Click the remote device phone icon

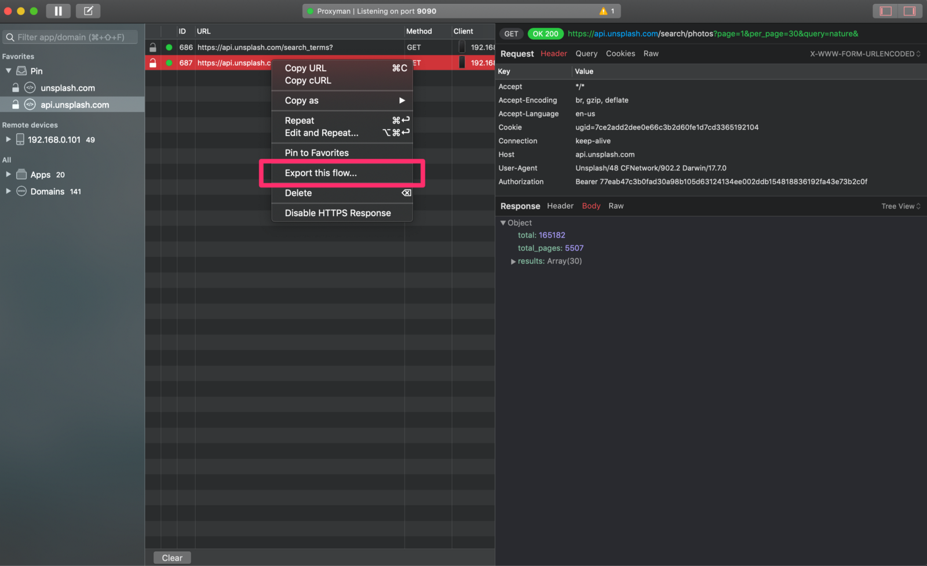click(20, 139)
